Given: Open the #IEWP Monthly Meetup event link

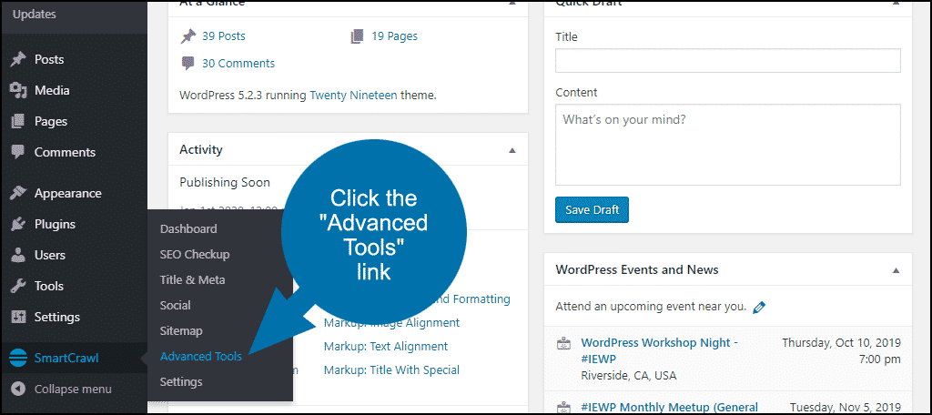Looking at the screenshot, I should (669, 408).
